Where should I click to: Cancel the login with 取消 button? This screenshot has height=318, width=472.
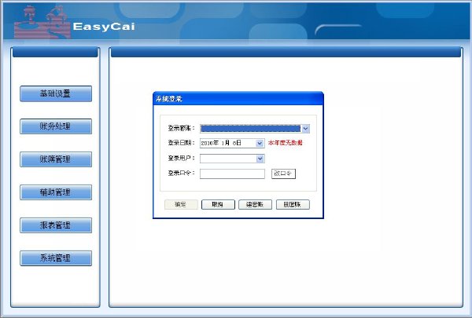pos(218,205)
